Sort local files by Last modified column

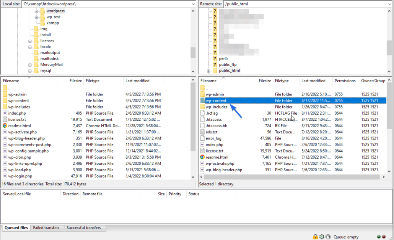(143, 81)
